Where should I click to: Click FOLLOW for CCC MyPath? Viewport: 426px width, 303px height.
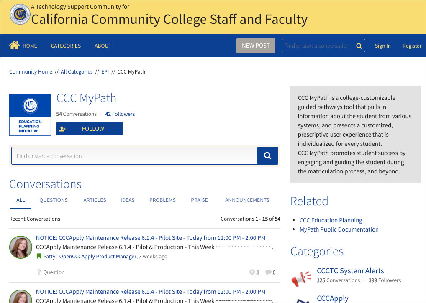[90, 129]
